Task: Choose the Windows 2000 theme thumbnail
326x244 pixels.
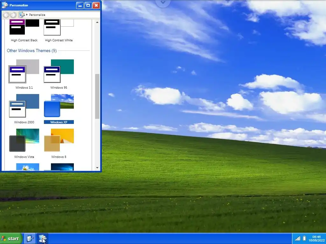Action: [x=24, y=106]
